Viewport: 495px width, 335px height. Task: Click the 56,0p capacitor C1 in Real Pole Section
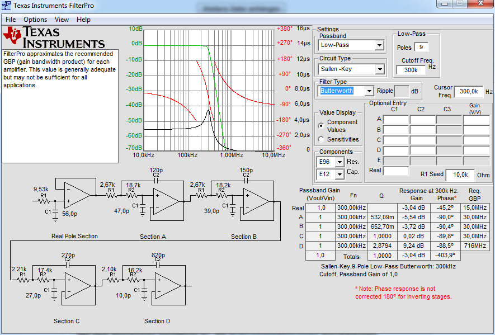[x=55, y=212]
